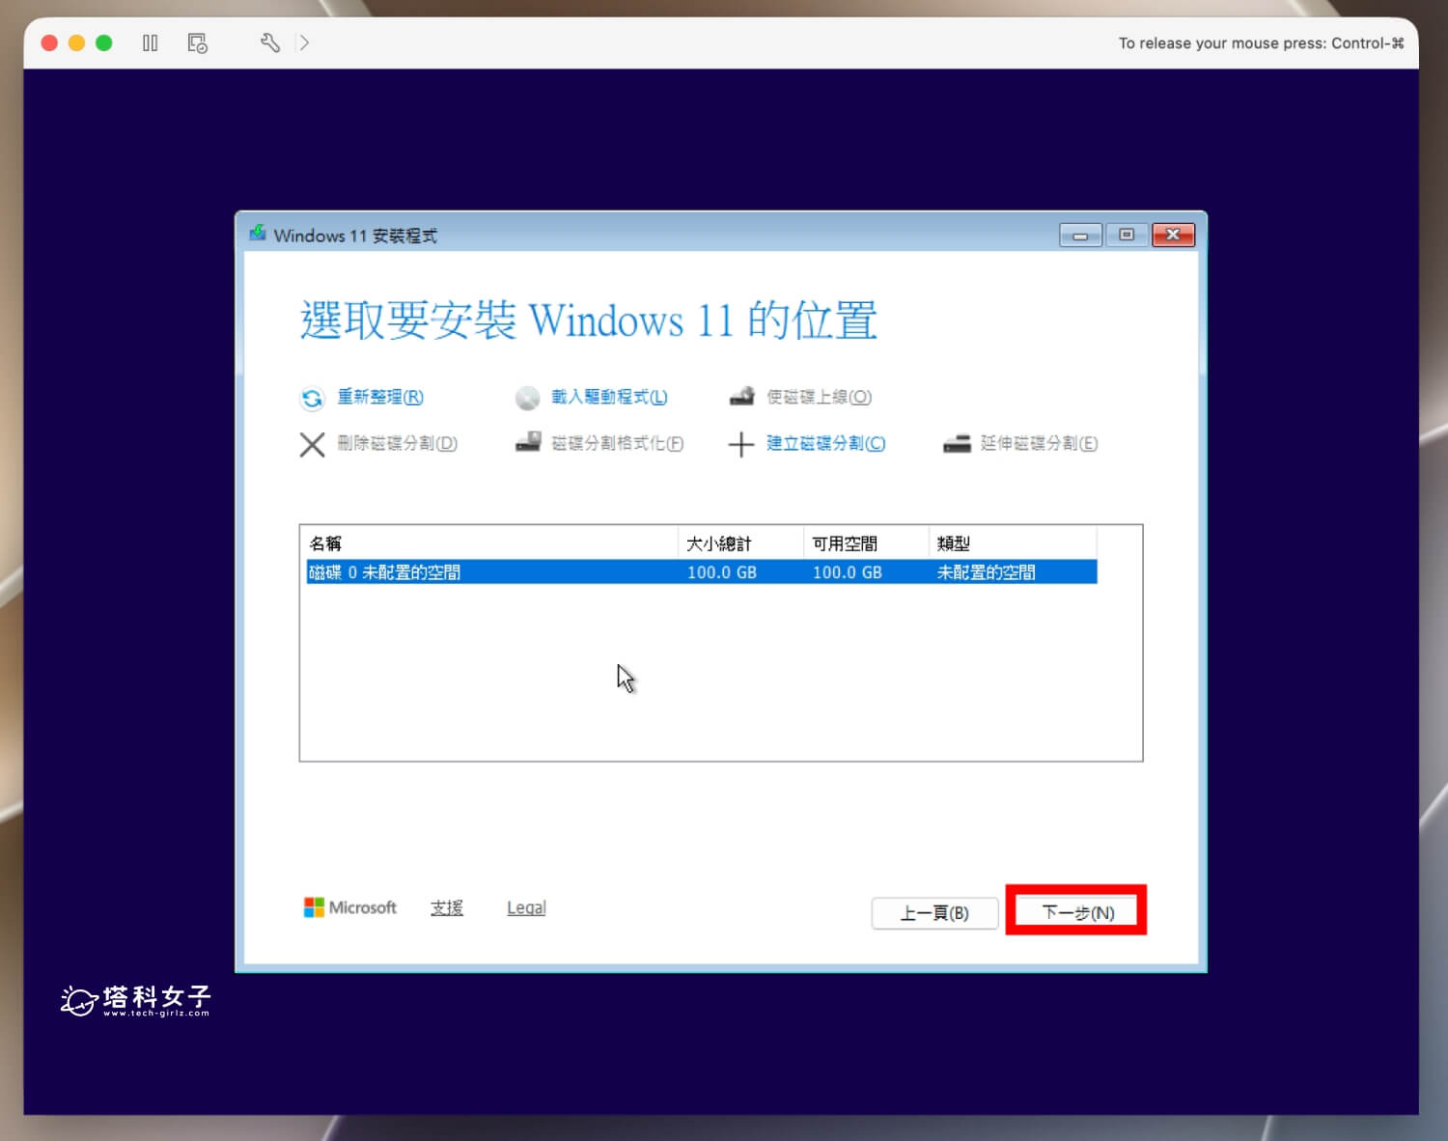Click the 大小總計 column header
1448x1141 pixels.
click(x=740, y=543)
